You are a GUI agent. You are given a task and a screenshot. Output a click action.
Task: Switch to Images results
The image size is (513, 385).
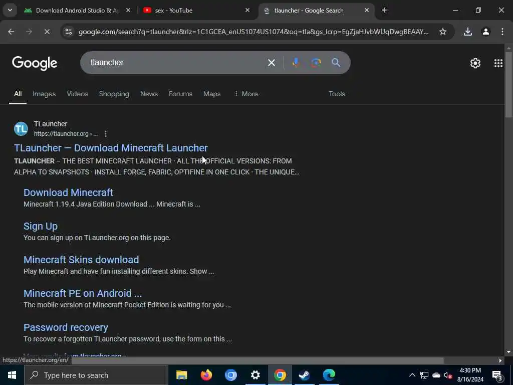coord(44,94)
